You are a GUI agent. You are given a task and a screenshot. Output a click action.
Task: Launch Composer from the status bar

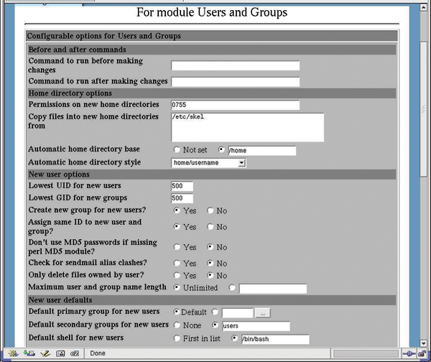(x=45, y=353)
